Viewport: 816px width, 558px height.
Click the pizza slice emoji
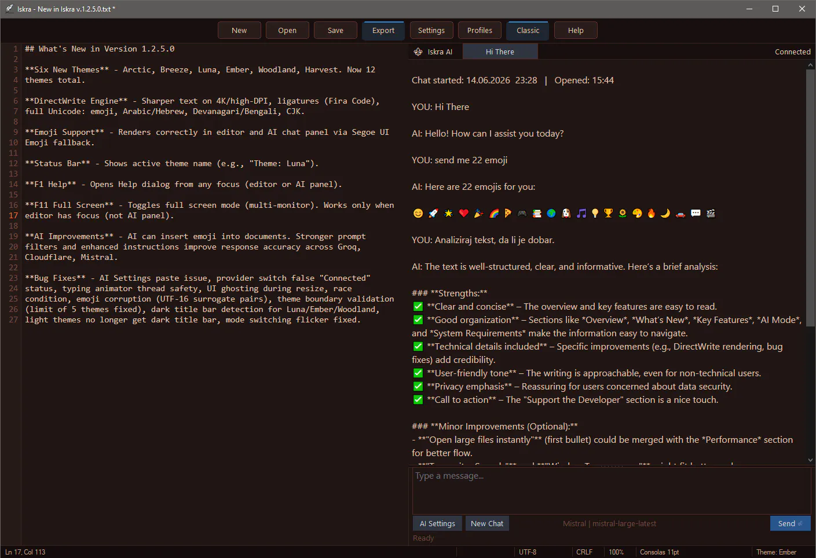[x=508, y=213]
